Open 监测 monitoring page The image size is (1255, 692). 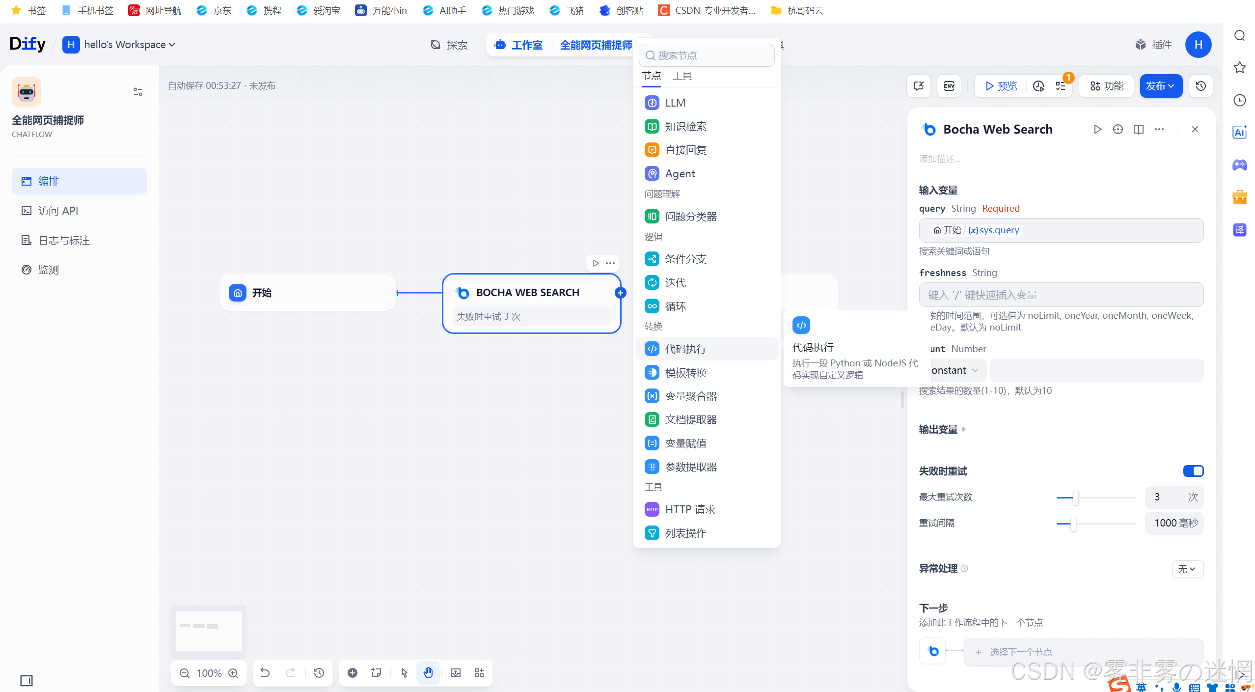click(79, 270)
